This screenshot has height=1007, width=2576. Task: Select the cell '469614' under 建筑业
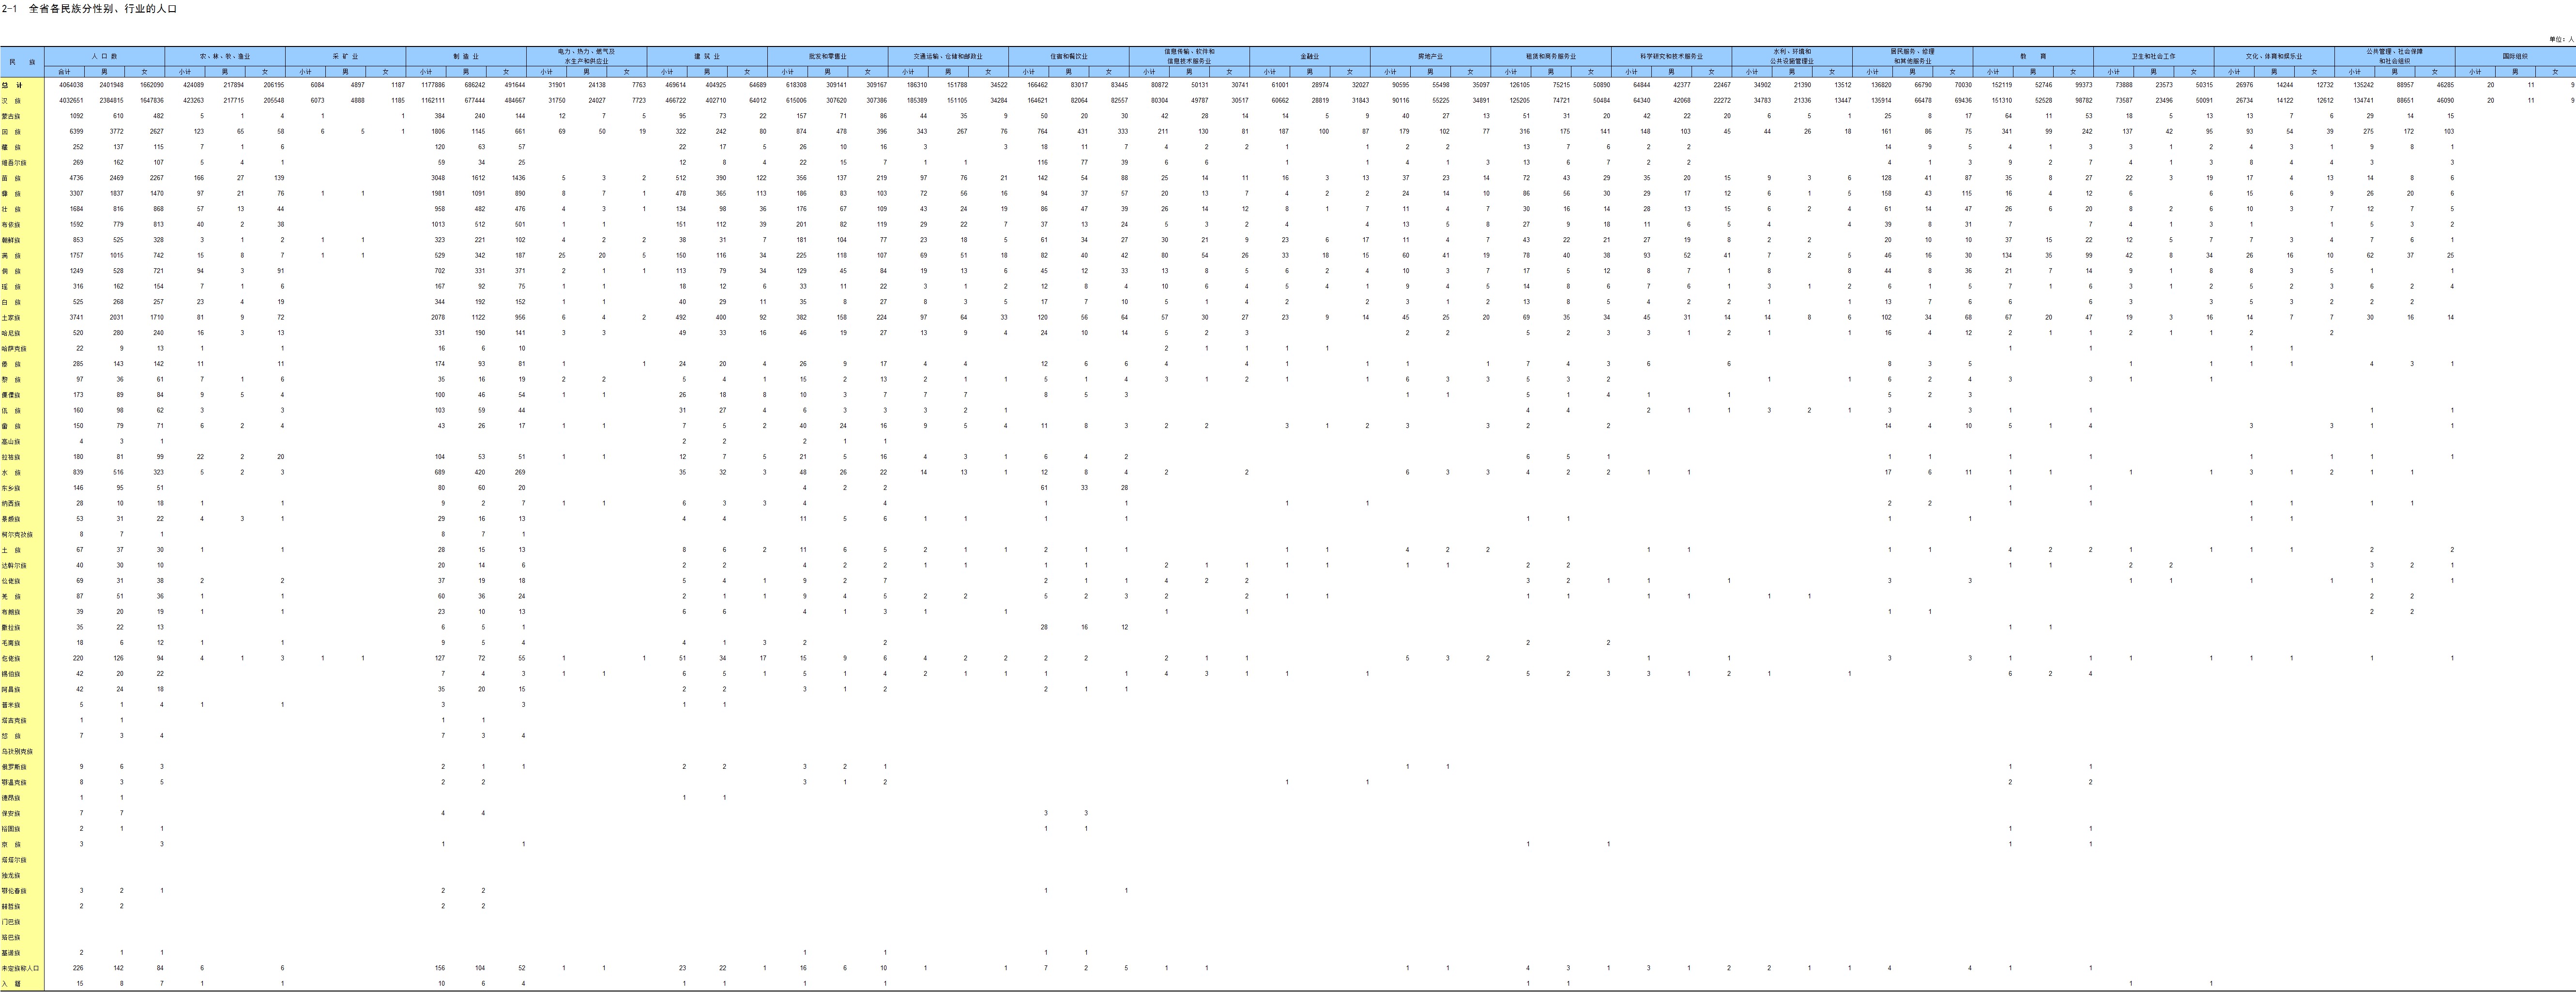click(x=676, y=85)
